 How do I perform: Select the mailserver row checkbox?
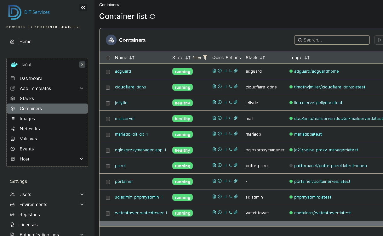(x=108, y=119)
